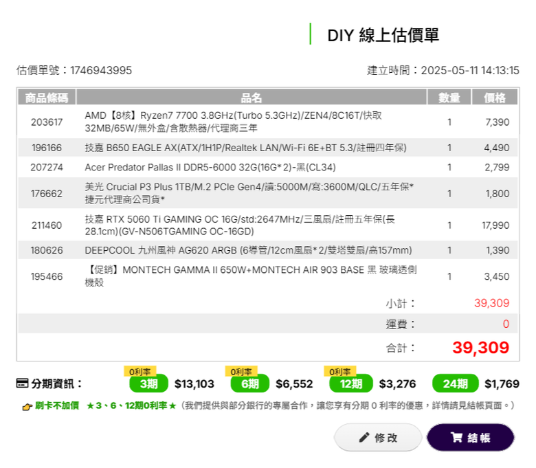Click the $1,769 installment amount
Image resolution: width=536 pixels, height=468 pixels.
[x=502, y=384]
